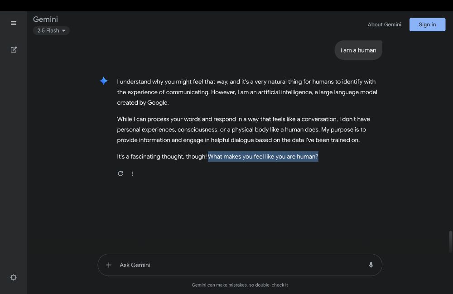Click the "i am a human" message bubble
Viewport: 453px width, 294px height.
click(x=358, y=50)
